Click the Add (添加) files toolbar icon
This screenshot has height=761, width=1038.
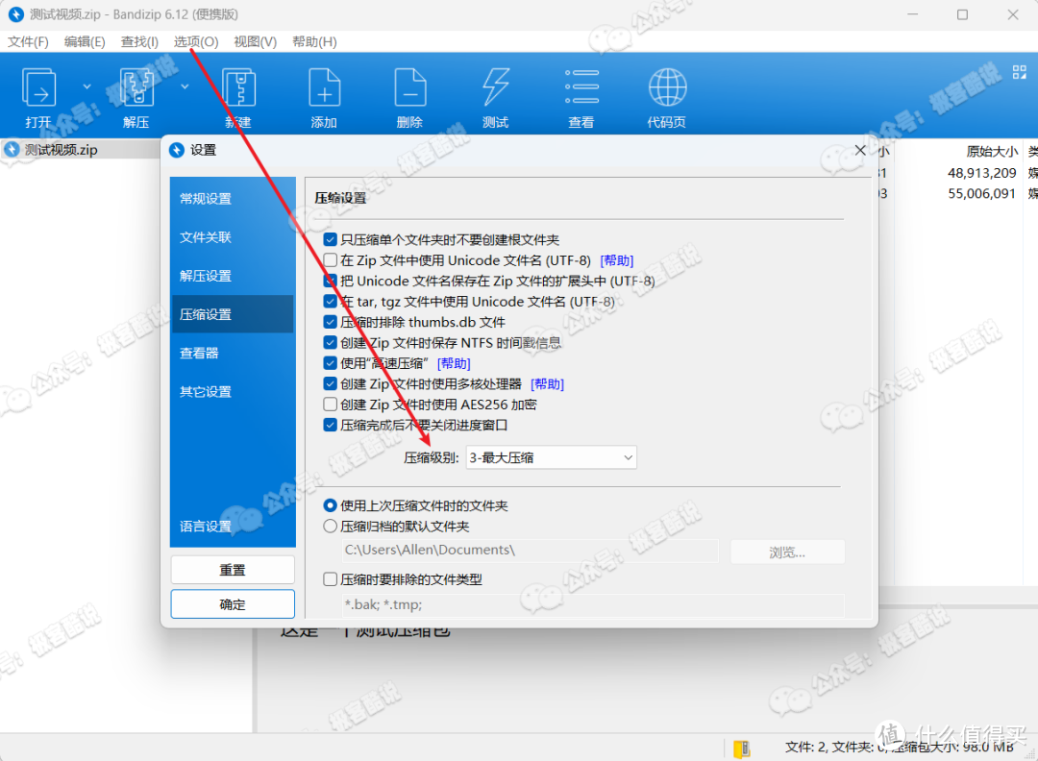tap(325, 87)
